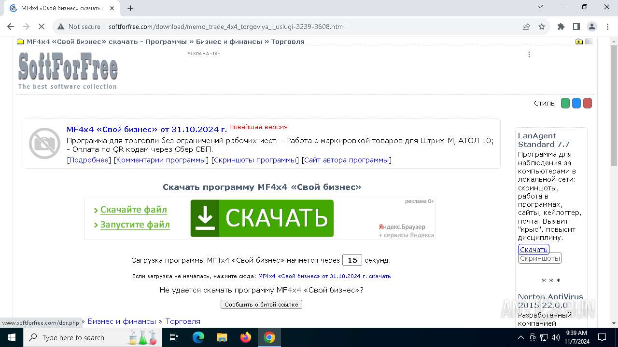The width and height of the screenshot is (618, 347).
Task: Open Скриншоты программы link
Action: coord(255,160)
